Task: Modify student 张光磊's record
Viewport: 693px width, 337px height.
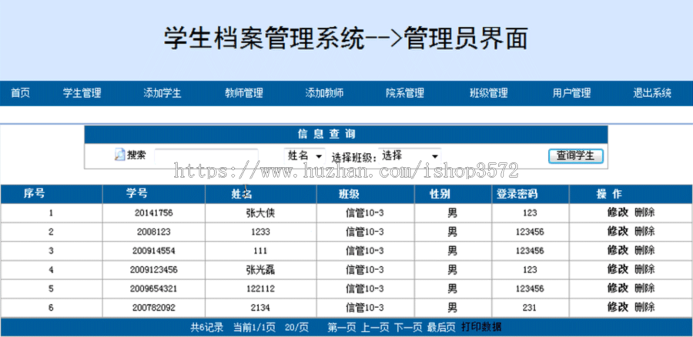Action: (618, 269)
